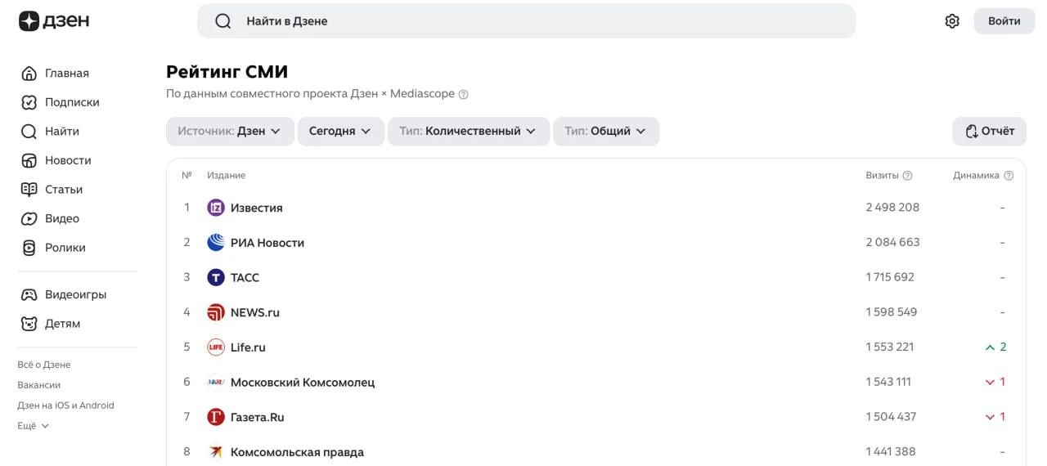Click the info icon beside Динамика column
Viewport: 1047px width, 466px height.
(x=1009, y=176)
